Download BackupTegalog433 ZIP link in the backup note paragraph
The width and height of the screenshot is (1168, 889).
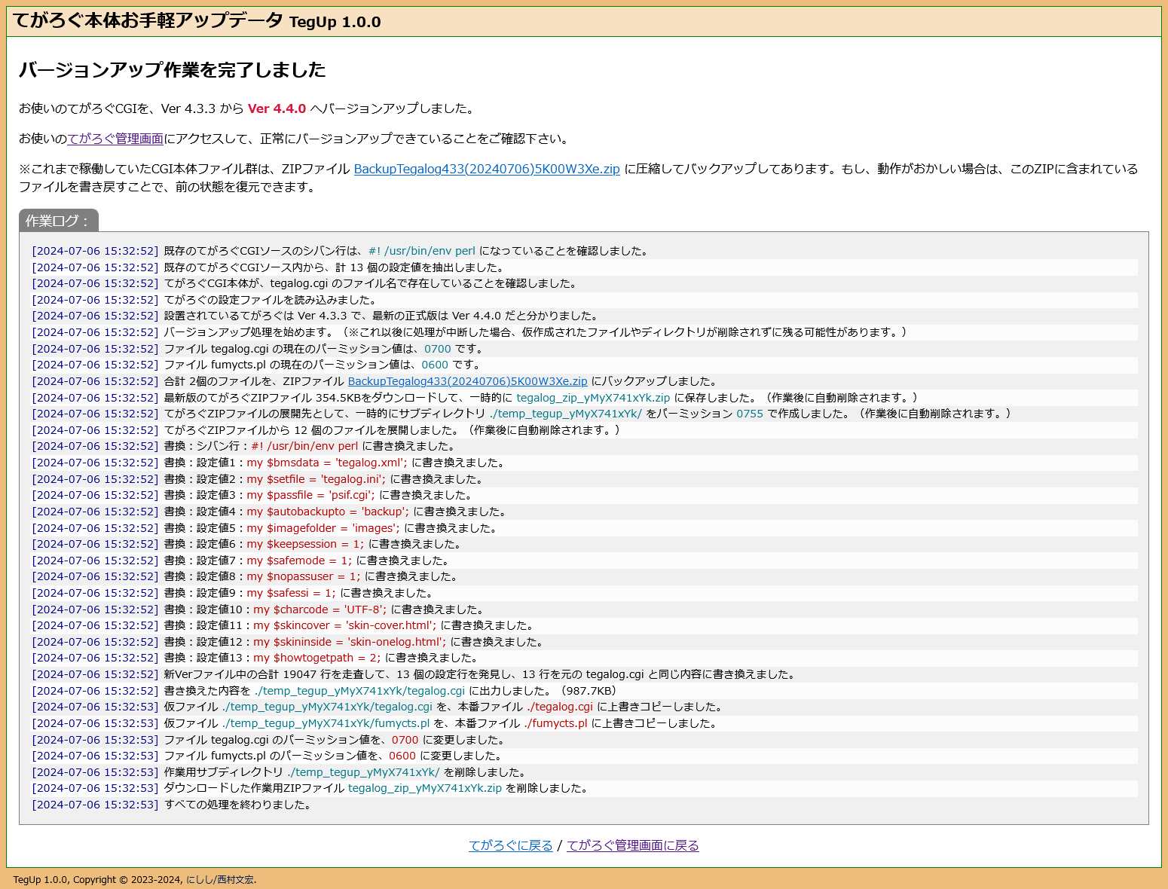(487, 169)
